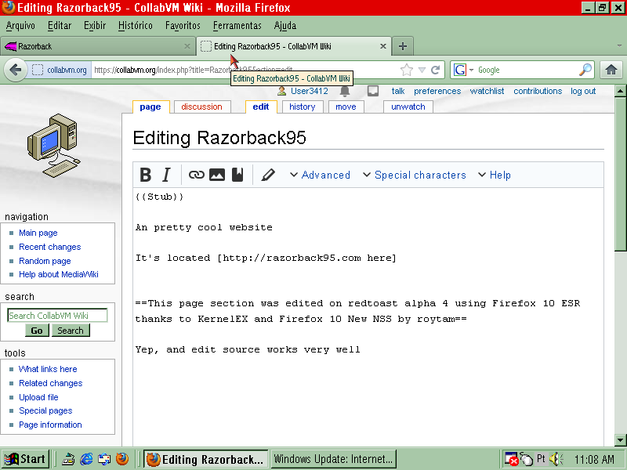Expand the Advanced toolbar section
Image resolution: width=627 pixels, height=470 pixels.
[320, 175]
